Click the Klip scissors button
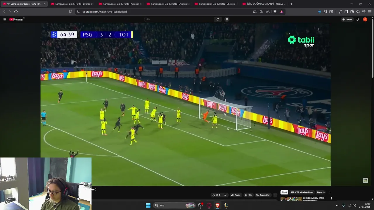The height and width of the screenshot is (210, 374). pos(248,195)
